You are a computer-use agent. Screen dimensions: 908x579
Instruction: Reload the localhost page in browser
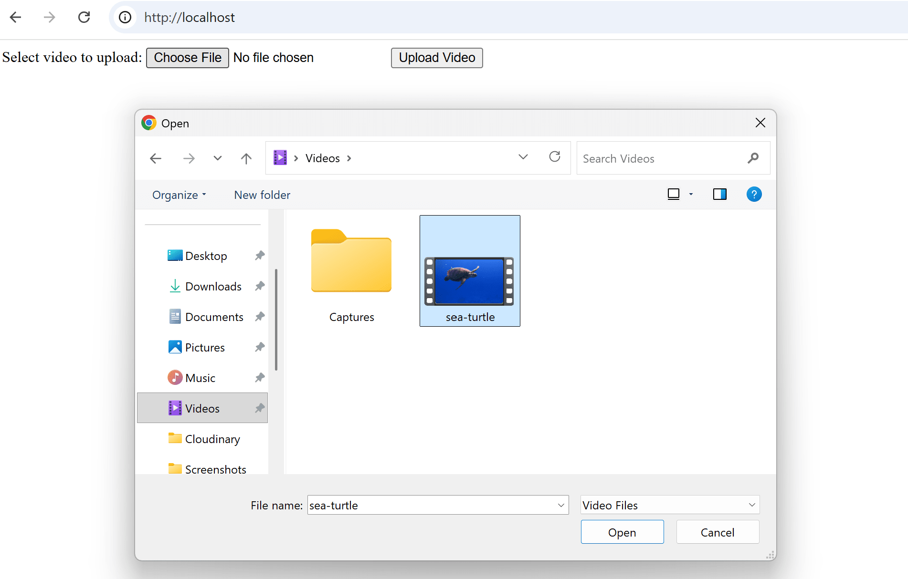click(84, 17)
